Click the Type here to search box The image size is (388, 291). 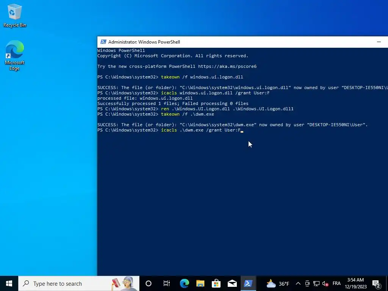79,283
